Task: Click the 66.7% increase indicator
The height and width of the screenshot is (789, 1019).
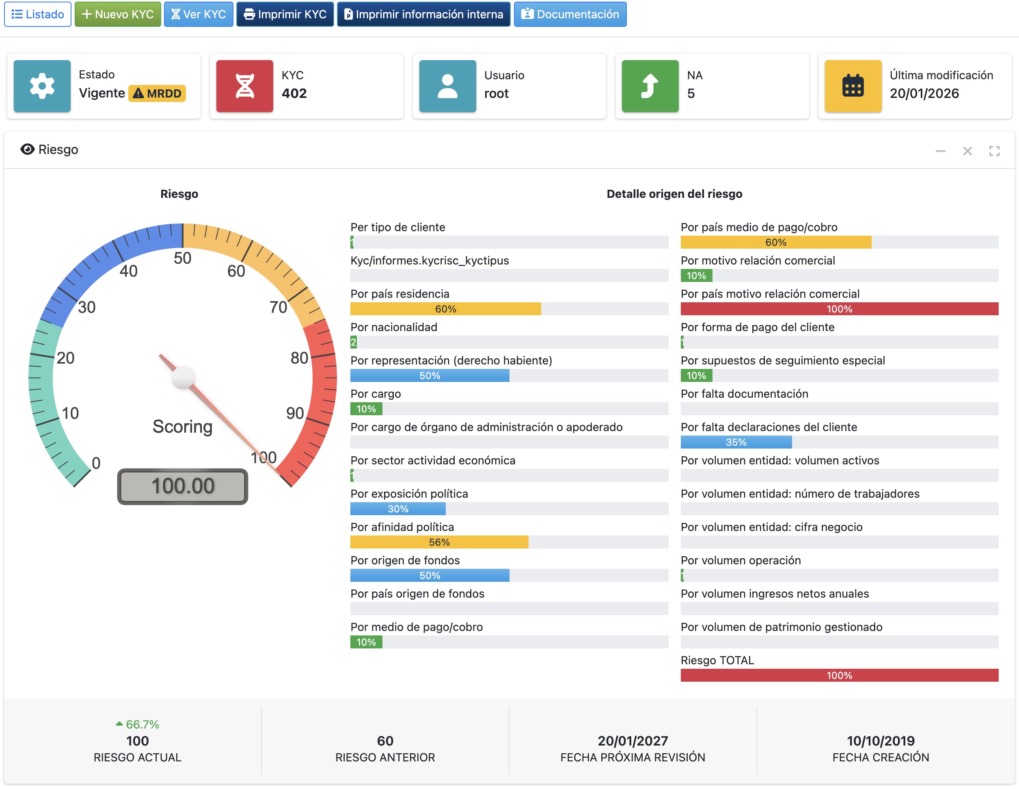Action: click(137, 724)
